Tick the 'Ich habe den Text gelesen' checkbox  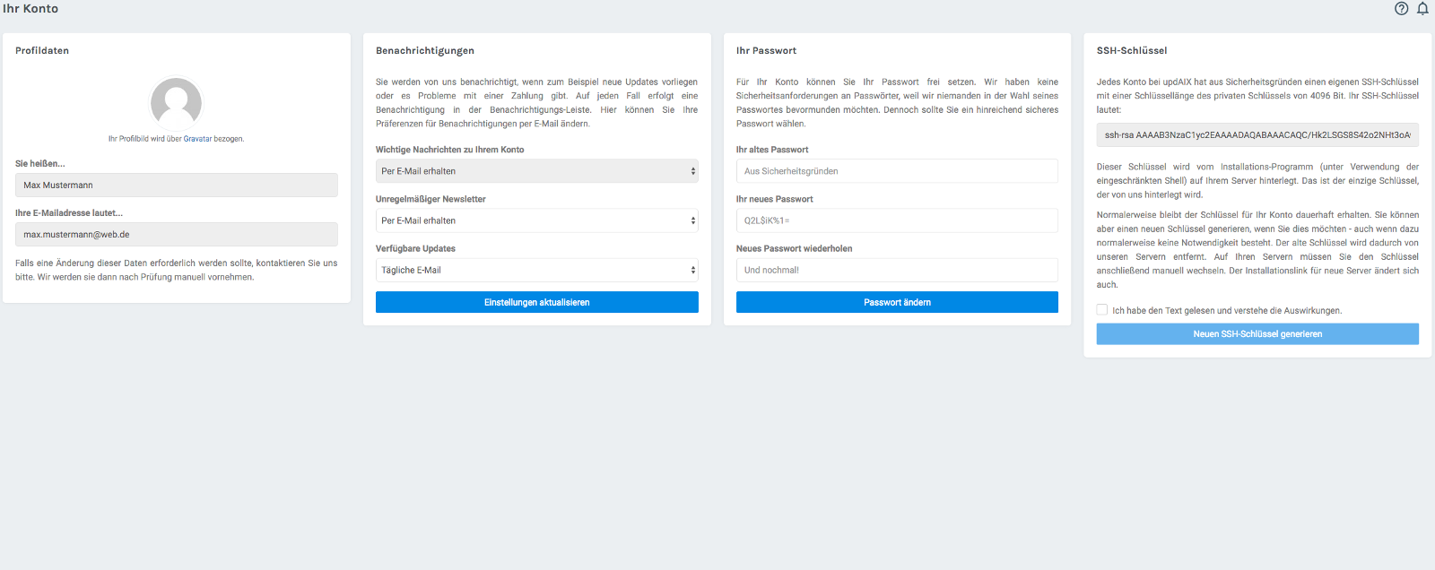pyautogui.click(x=1102, y=310)
